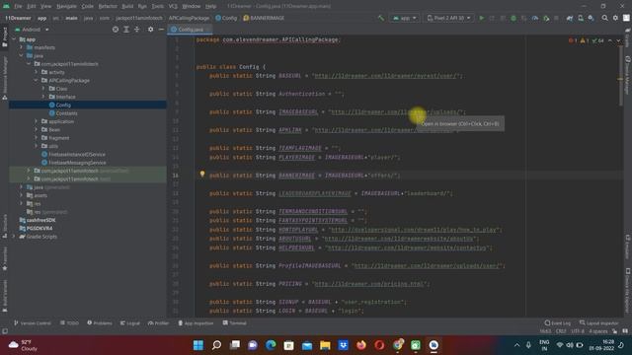The image size is (632, 355).
Task: Go to previous highlighted problem arrow
Action: (610, 40)
